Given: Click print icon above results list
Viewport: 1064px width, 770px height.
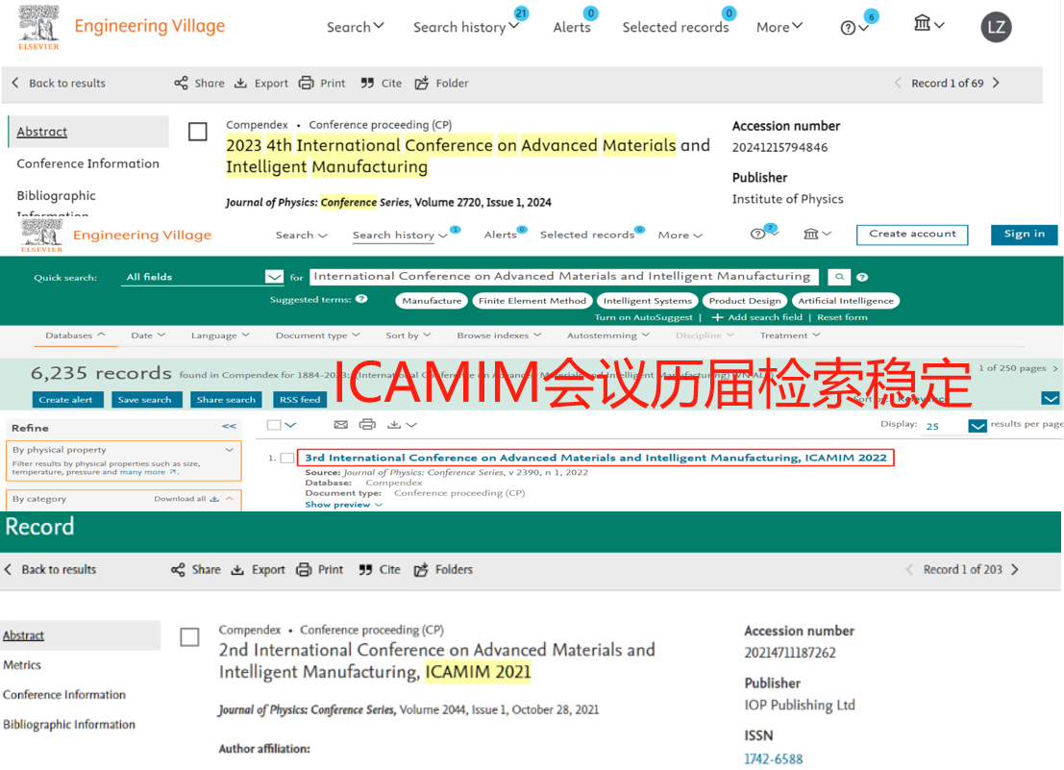Looking at the screenshot, I should point(367,425).
